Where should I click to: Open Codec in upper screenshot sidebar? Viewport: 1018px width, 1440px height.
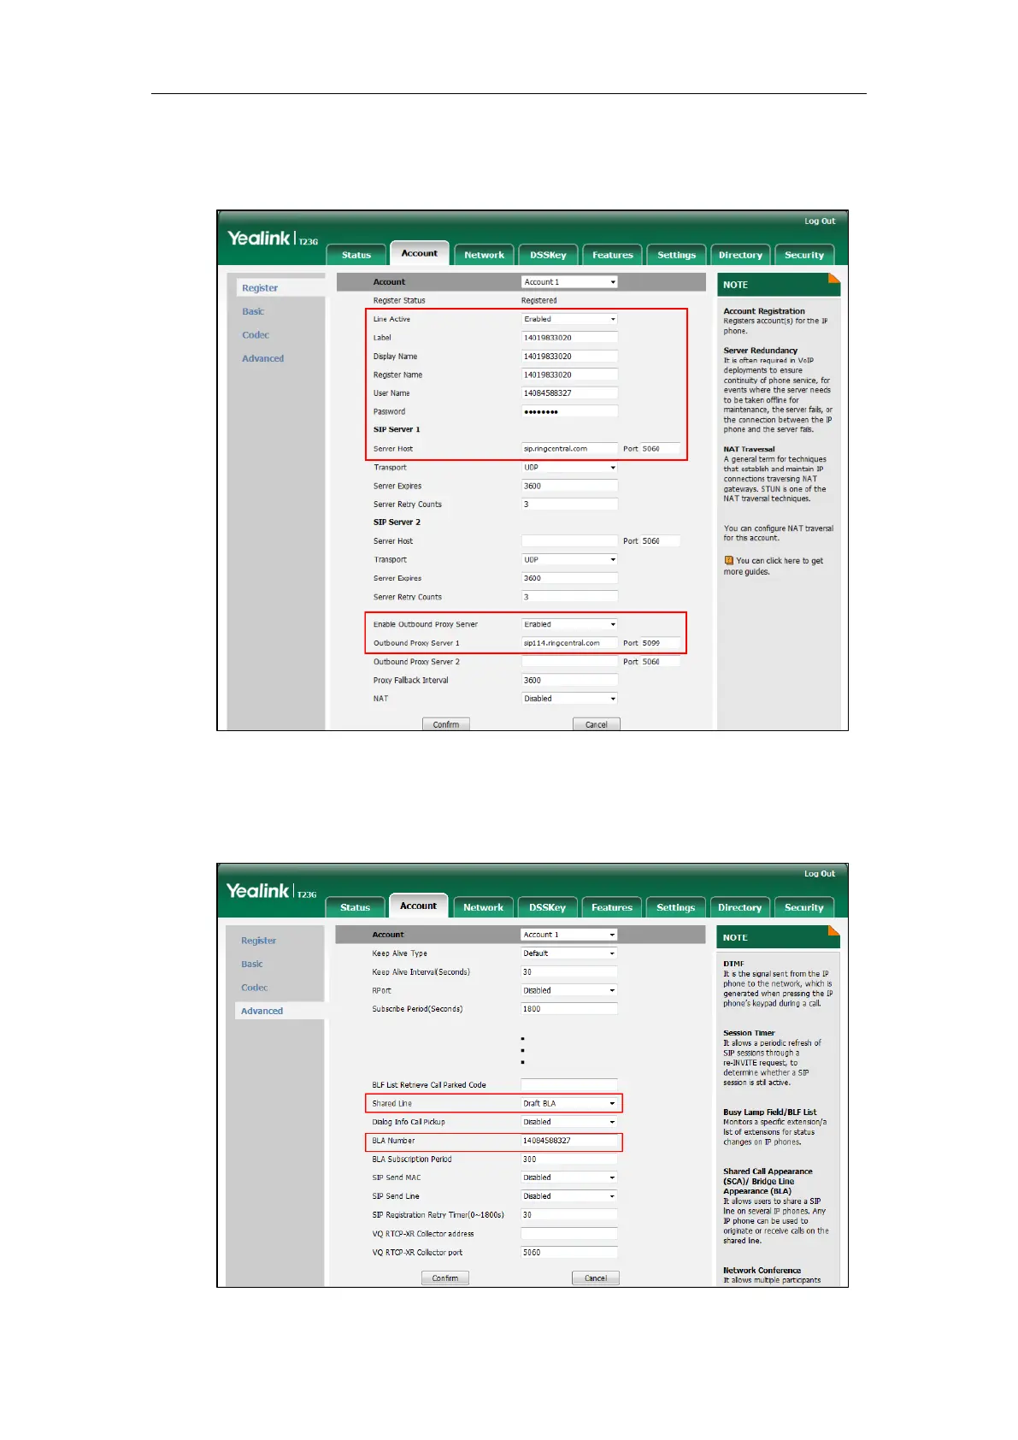pyautogui.click(x=256, y=335)
